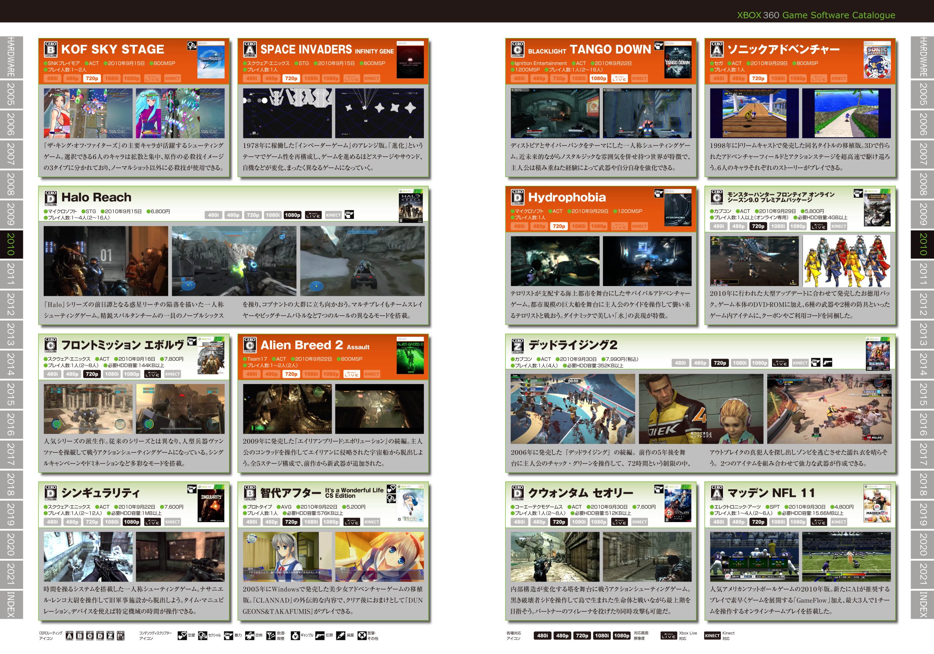The width and height of the screenshot is (934, 654).
Task: Click the Sonic Adventure cover art
Action: point(877,60)
